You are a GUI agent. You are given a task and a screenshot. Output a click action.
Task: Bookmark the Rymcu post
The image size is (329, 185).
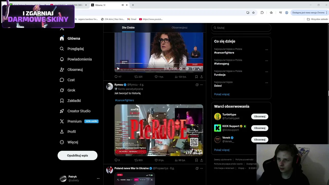196,160
